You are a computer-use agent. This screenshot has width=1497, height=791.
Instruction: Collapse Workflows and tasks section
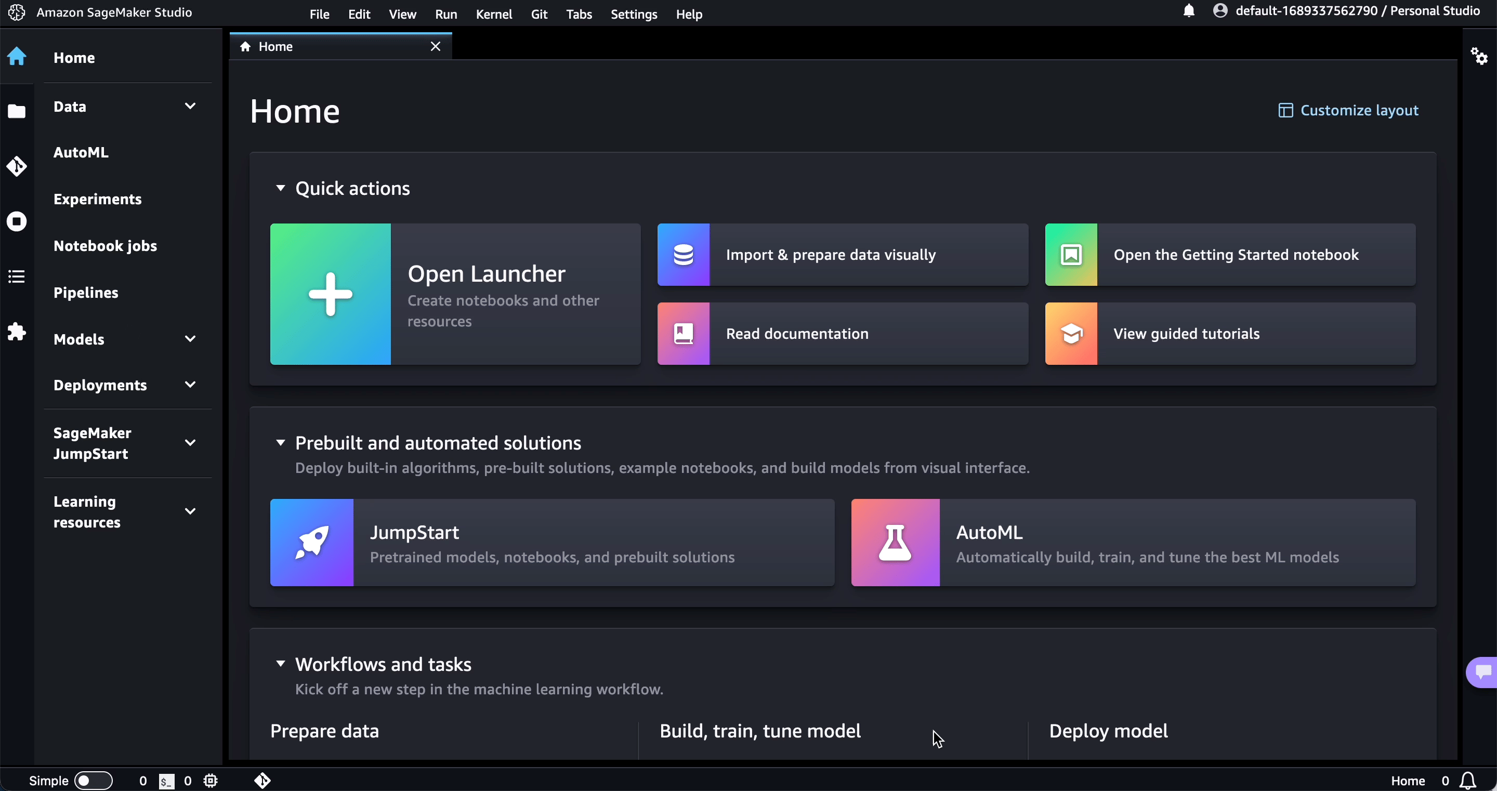(x=280, y=664)
